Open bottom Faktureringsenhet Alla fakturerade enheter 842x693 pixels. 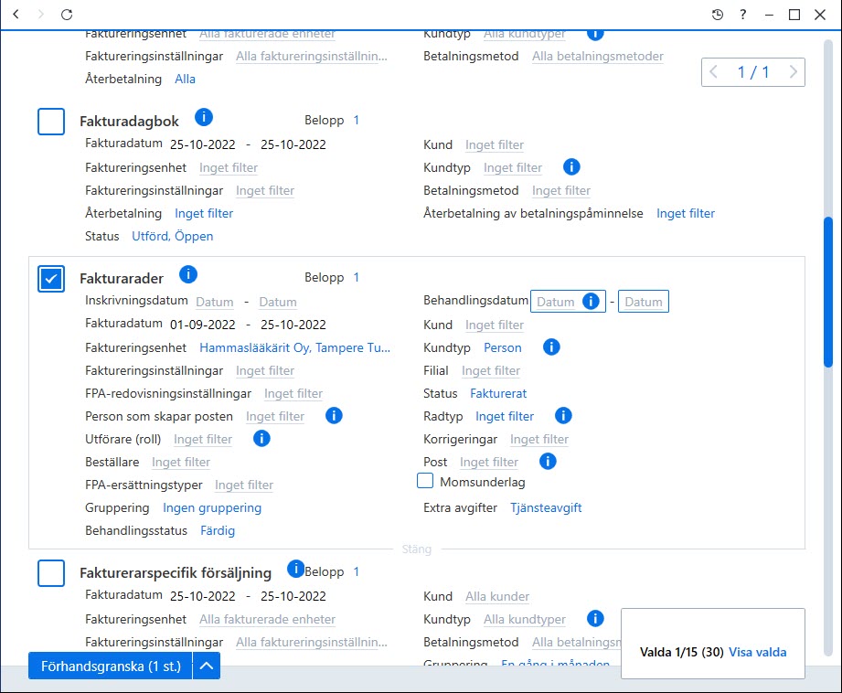pos(268,619)
